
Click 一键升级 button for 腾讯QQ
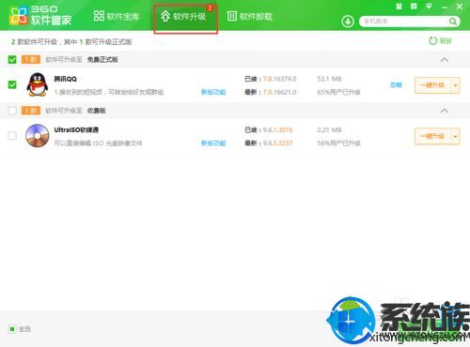(x=432, y=85)
